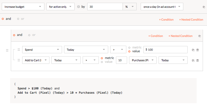The width and height of the screenshot is (207, 106).
Task: Open the "for active only" dropdown
Action: (60, 7)
